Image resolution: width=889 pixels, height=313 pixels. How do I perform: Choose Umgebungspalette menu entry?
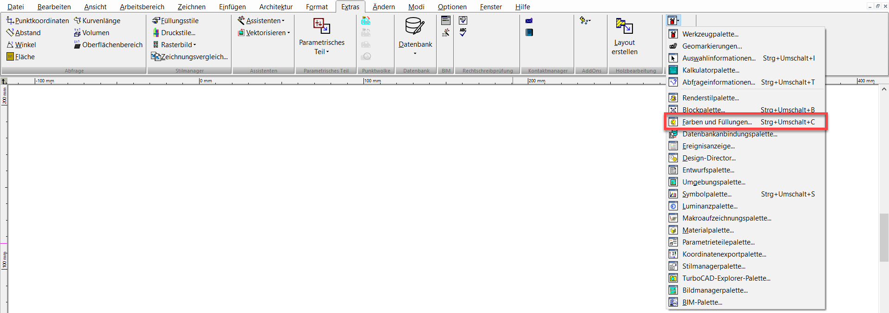point(745,182)
